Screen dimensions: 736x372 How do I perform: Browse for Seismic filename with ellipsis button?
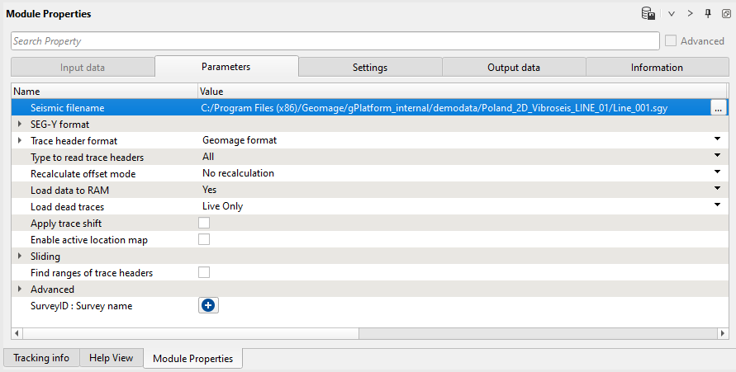coord(718,108)
